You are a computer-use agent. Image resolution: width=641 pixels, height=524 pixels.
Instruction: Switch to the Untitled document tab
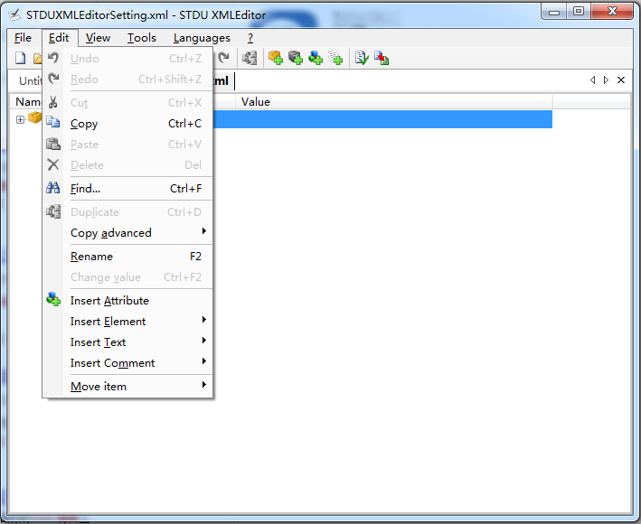tap(28, 81)
